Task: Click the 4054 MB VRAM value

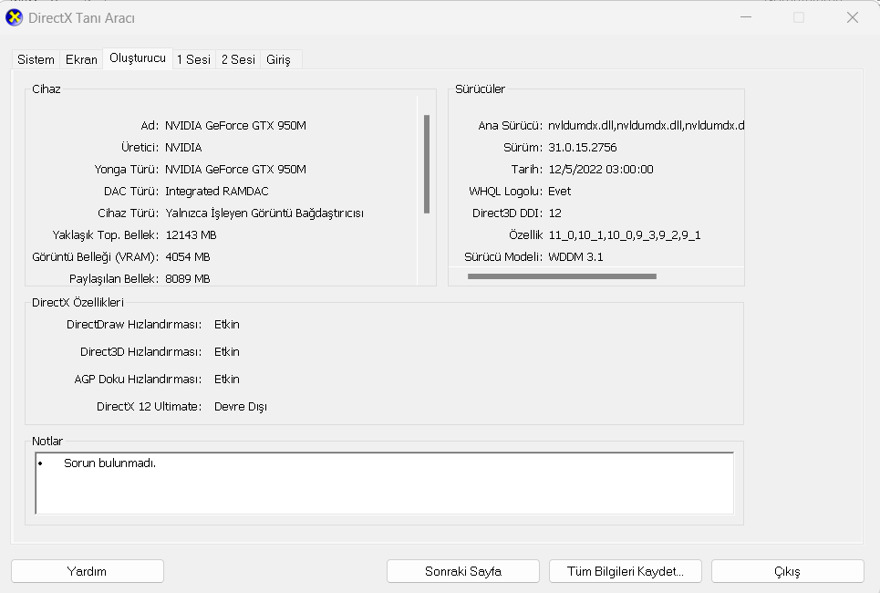Action: click(188, 256)
